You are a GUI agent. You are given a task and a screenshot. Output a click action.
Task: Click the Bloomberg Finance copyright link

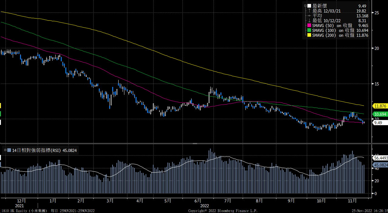[x=223, y=211]
